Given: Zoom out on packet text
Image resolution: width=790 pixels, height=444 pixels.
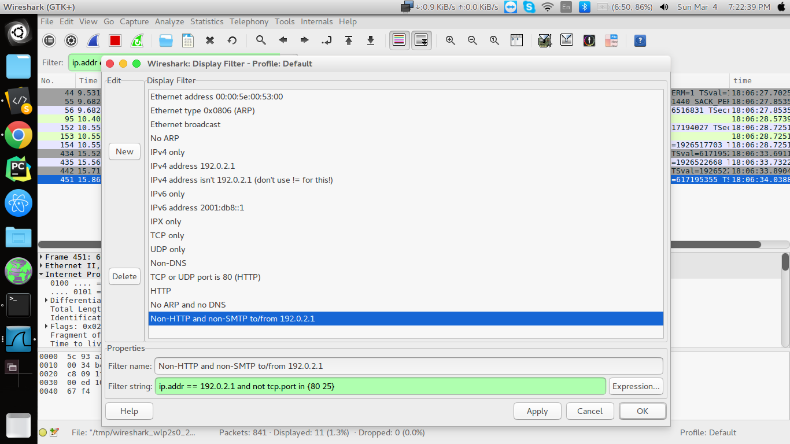Looking at the screenshot, I should [472, 40].
